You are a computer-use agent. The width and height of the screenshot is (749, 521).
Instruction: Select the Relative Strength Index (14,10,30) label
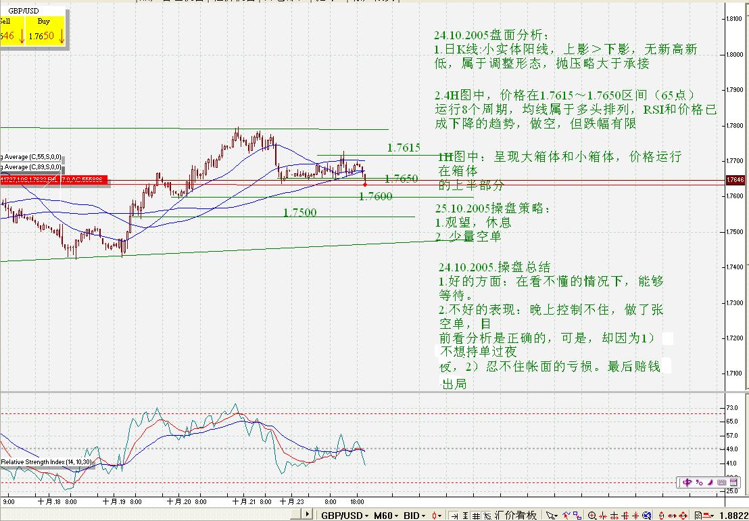(x=47, y=462)
